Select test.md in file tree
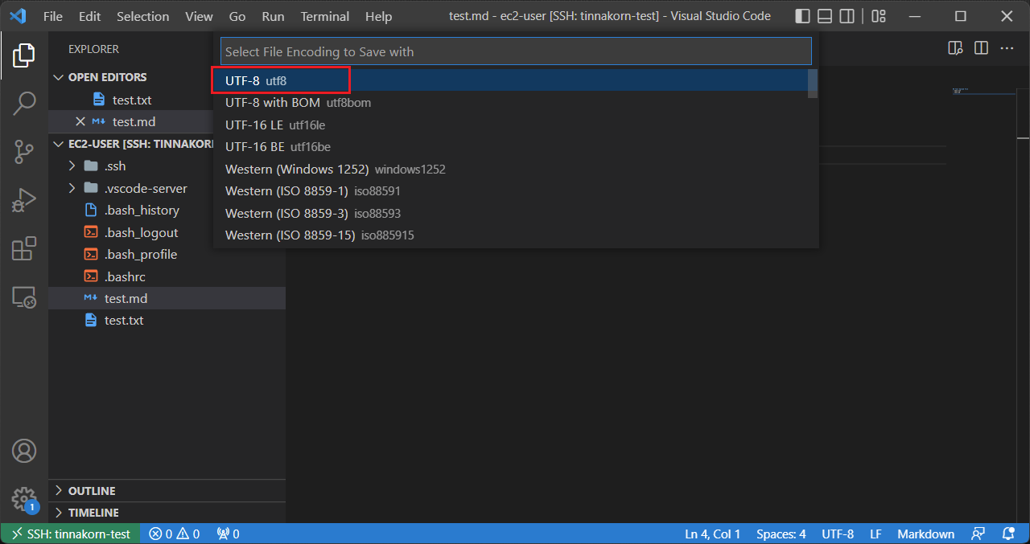The height and width of the screenshot is (544, 1030). click(167, 298)
